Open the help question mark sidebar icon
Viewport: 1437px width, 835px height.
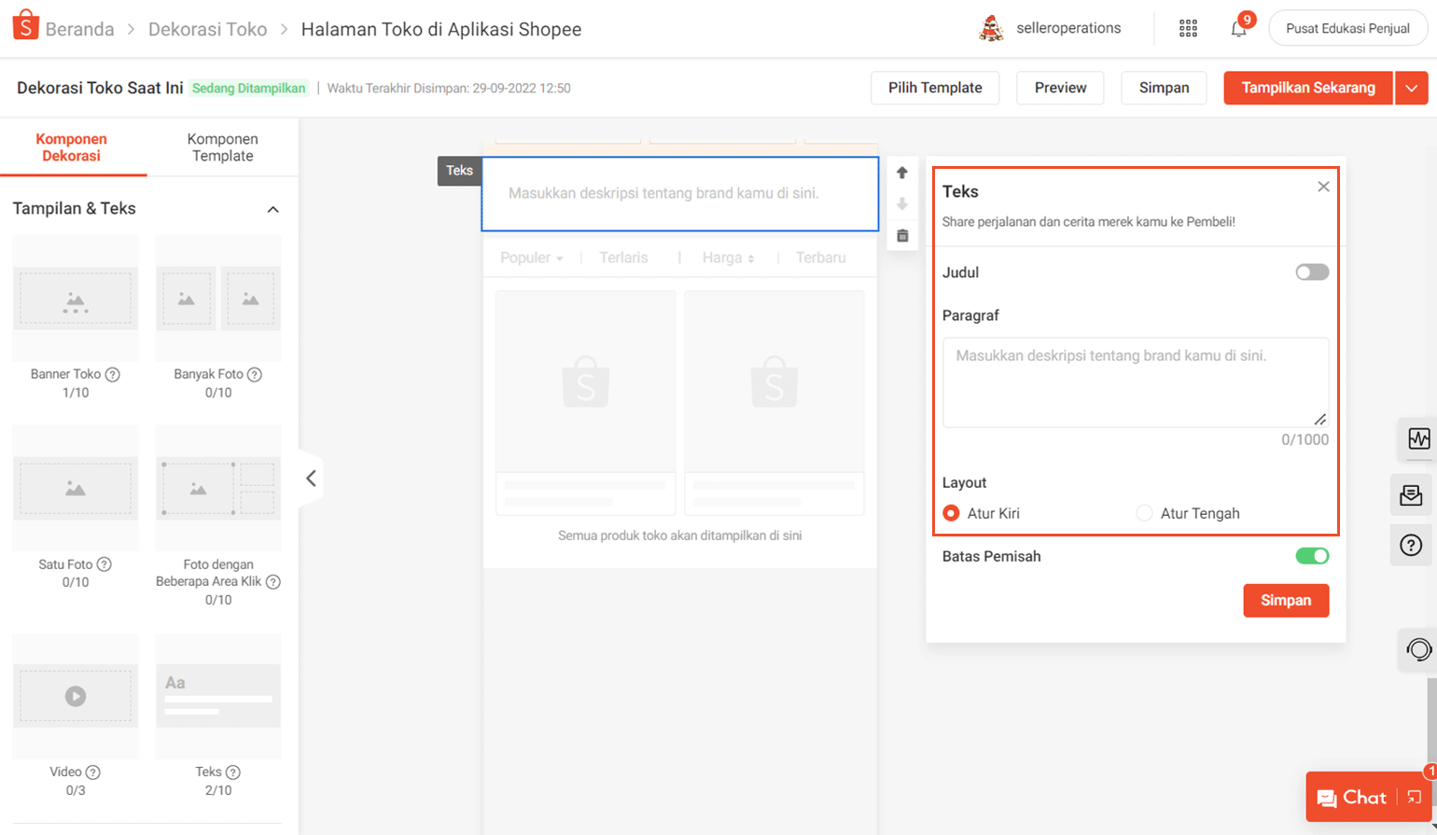pyautogui.click(x=1411, y=545)
